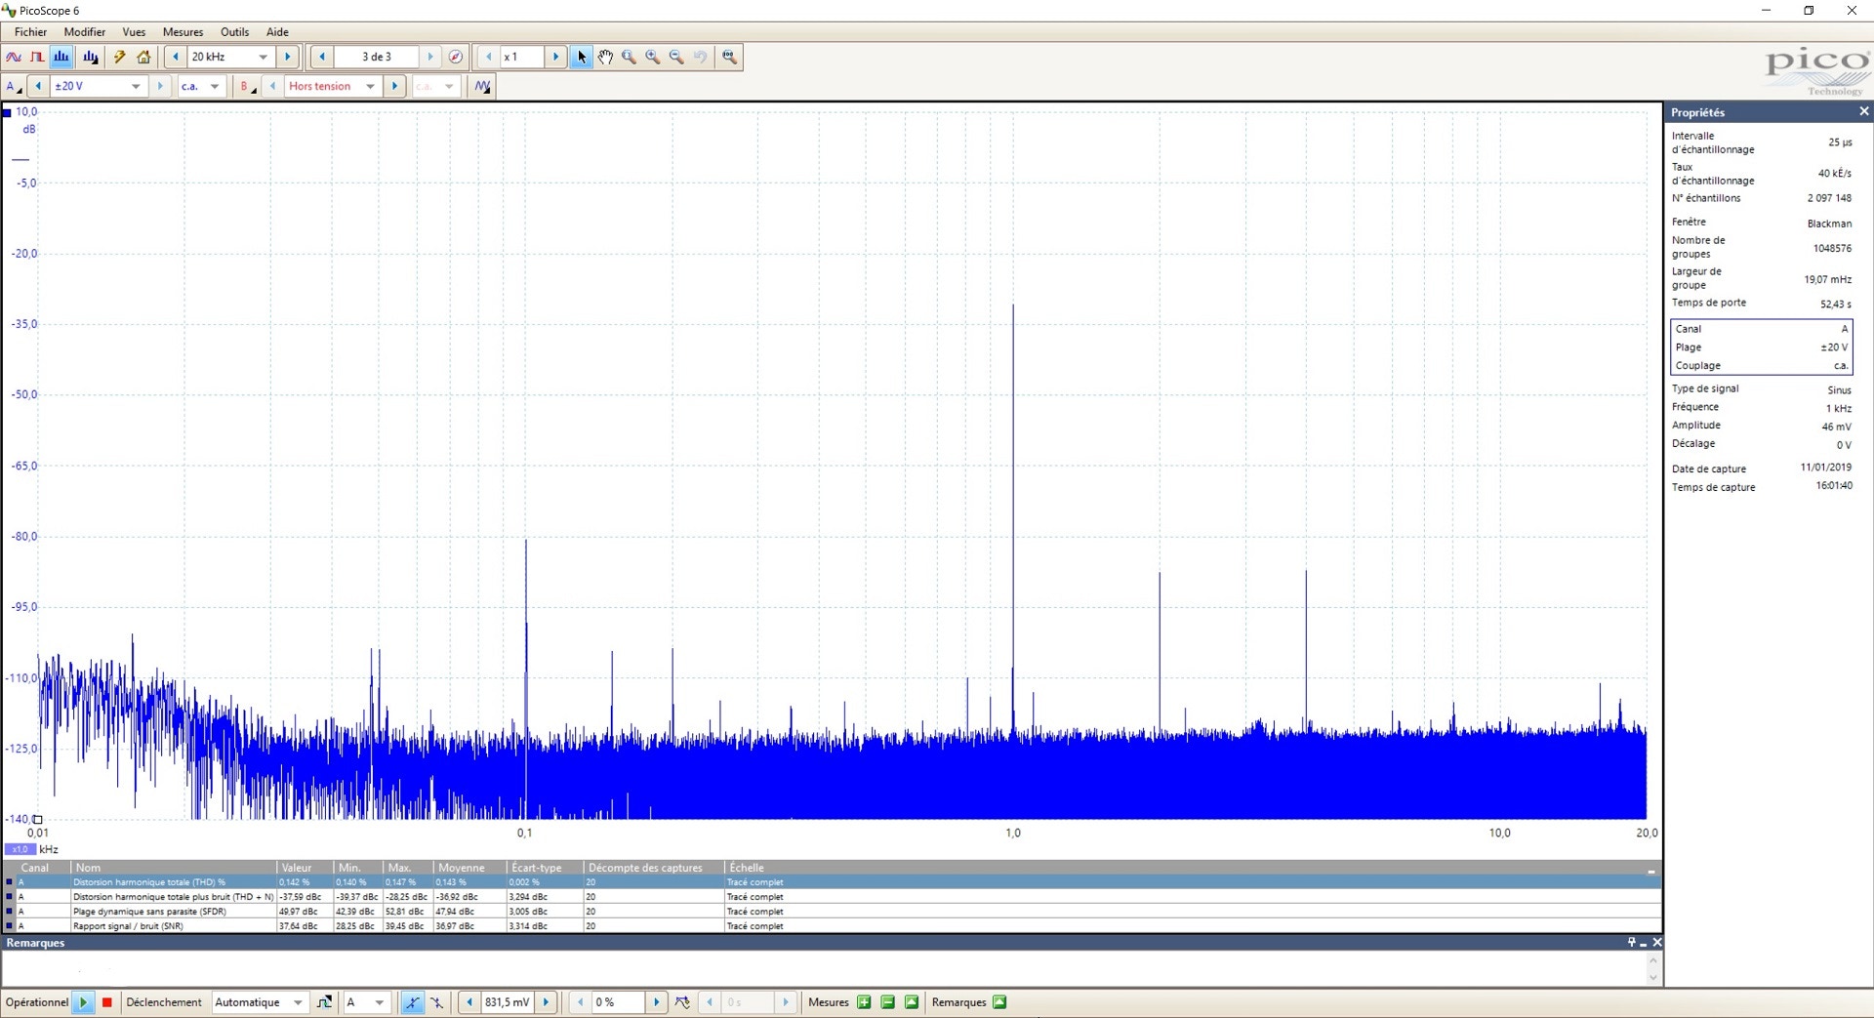
Task: Click the 3 de 3 buffer field
Action: point(377,57)
